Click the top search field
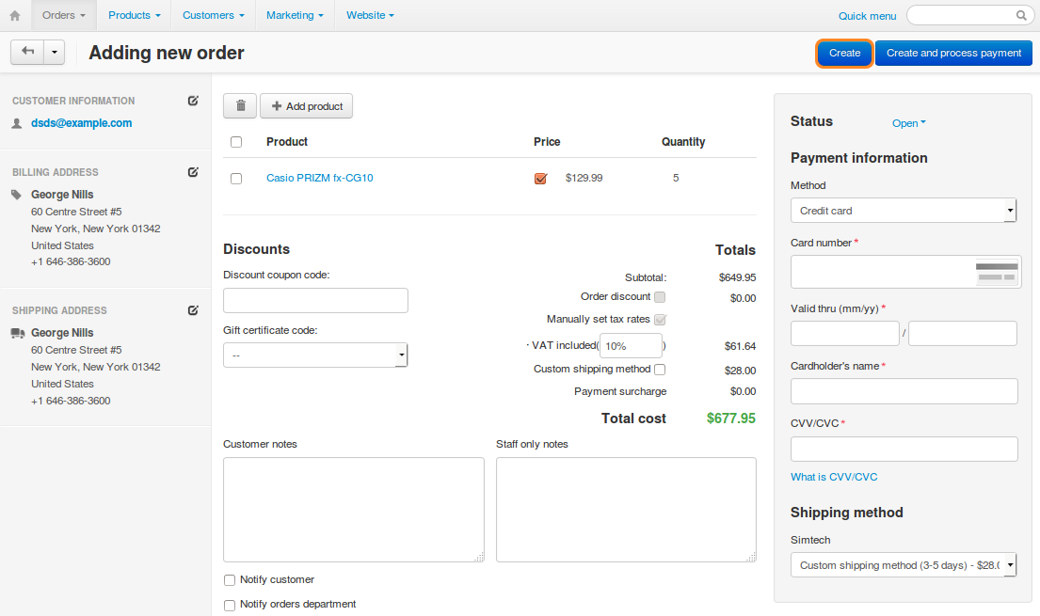The image size is (1040, 616). (969, 15)
